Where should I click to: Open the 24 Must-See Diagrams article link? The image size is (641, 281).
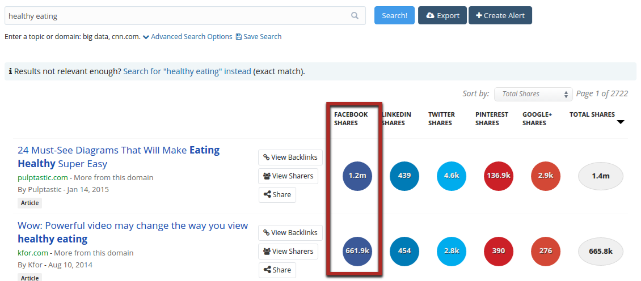tap(119, 157)
